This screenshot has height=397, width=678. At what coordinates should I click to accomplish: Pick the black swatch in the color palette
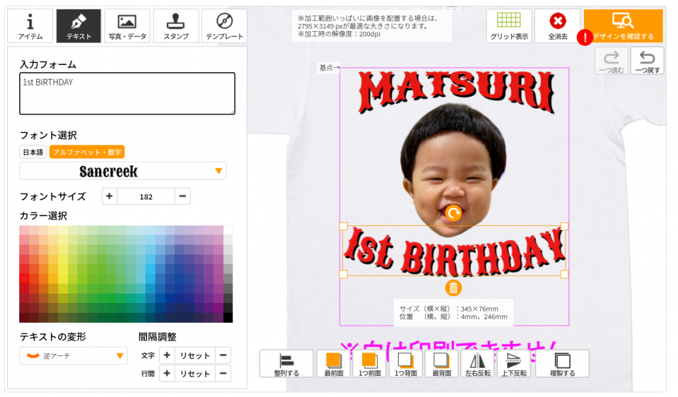pos(228,317)
